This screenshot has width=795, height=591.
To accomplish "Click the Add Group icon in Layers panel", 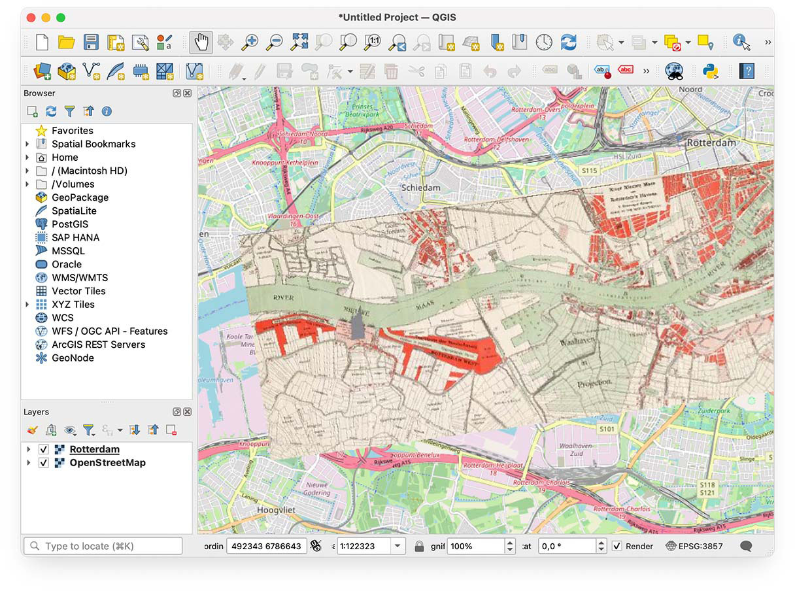I will coord(51,430).
